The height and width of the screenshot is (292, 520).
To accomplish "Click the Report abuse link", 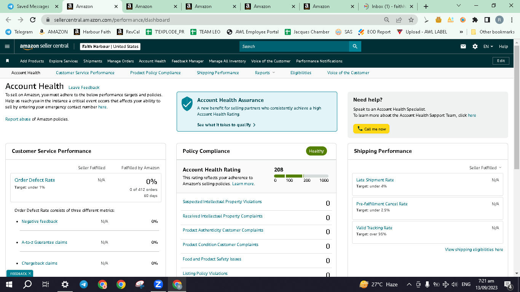I will point(18,119).
